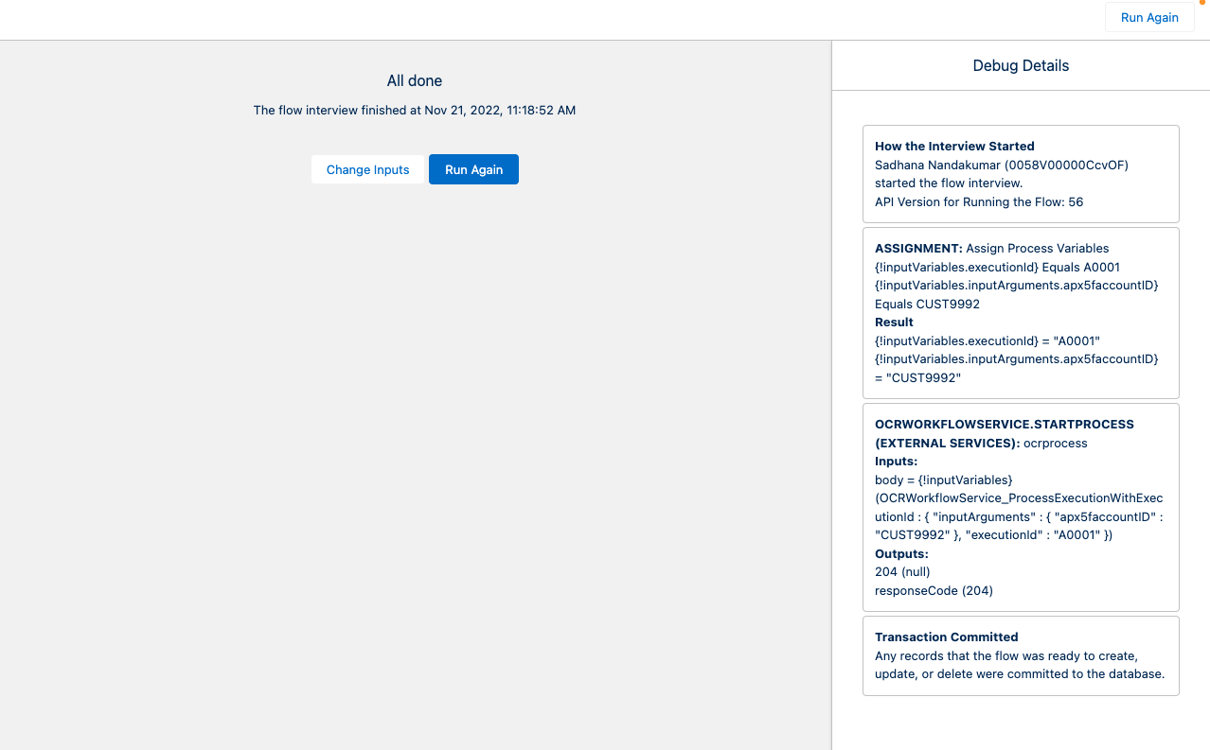Click the Transaction Committed heading
Image resolution: width=1210 pixels, height=750 pixels.
(946, 637)
